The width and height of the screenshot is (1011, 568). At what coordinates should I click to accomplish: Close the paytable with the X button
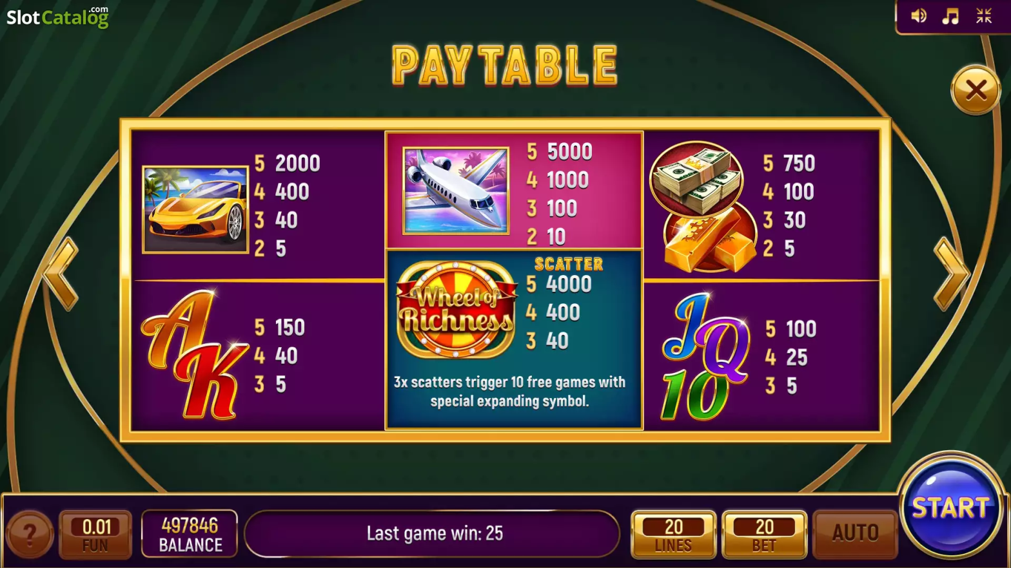click(976, 90)
